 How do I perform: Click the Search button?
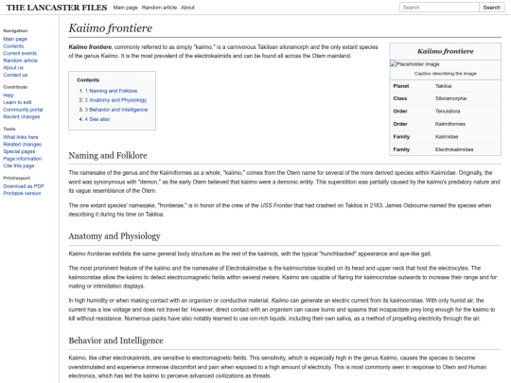491,8
